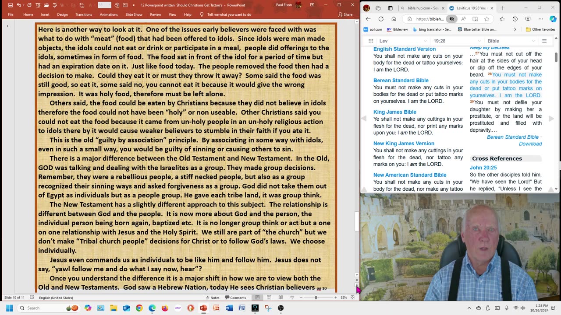Open Edge Settings and more menu
Image resolution: width=561 pixels, height=315 pixels.
point(540,19)
